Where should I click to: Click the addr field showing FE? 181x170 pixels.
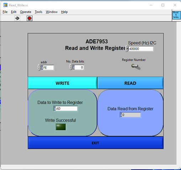(x=48, y=68)
